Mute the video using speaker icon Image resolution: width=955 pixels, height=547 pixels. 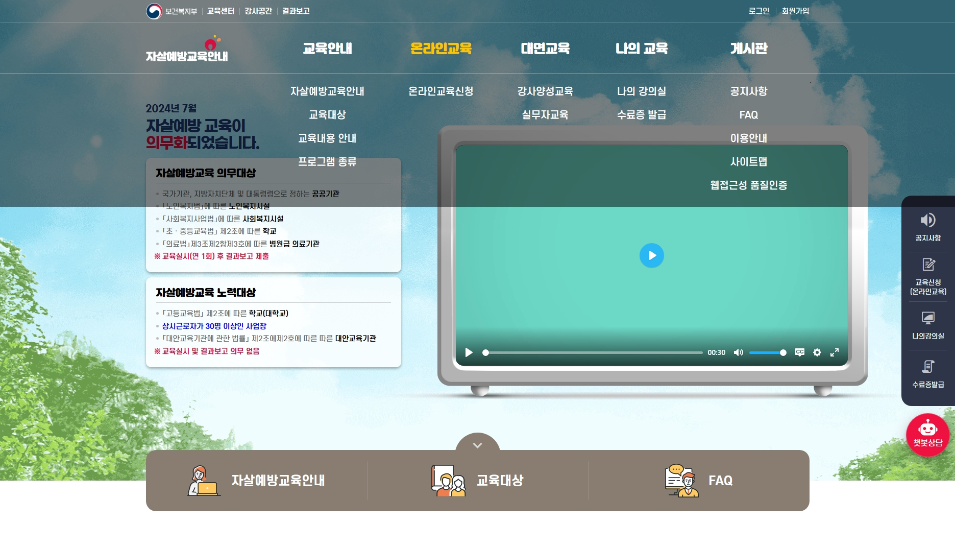tap(738, 352)
